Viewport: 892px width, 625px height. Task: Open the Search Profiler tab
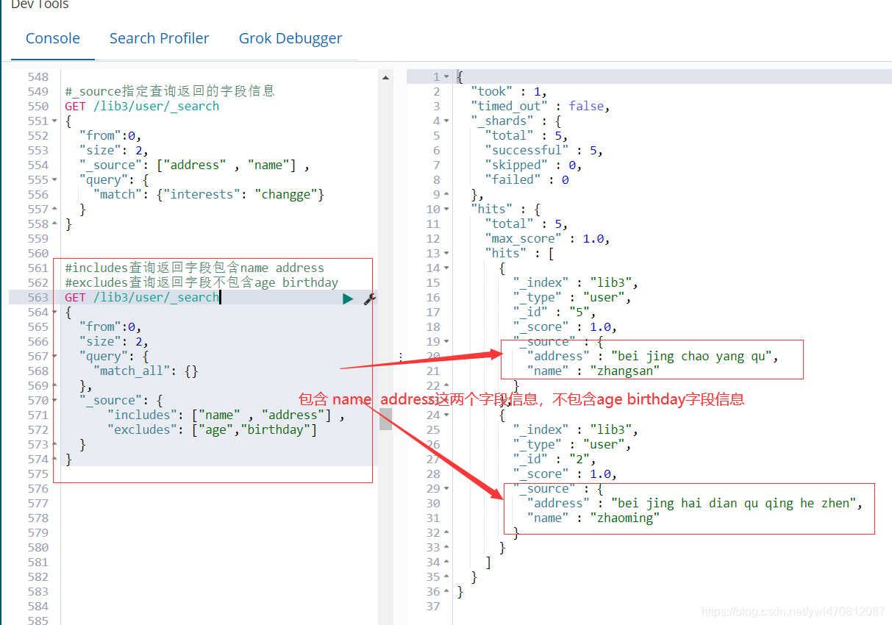pyautogui.click(x=160, y=38)
